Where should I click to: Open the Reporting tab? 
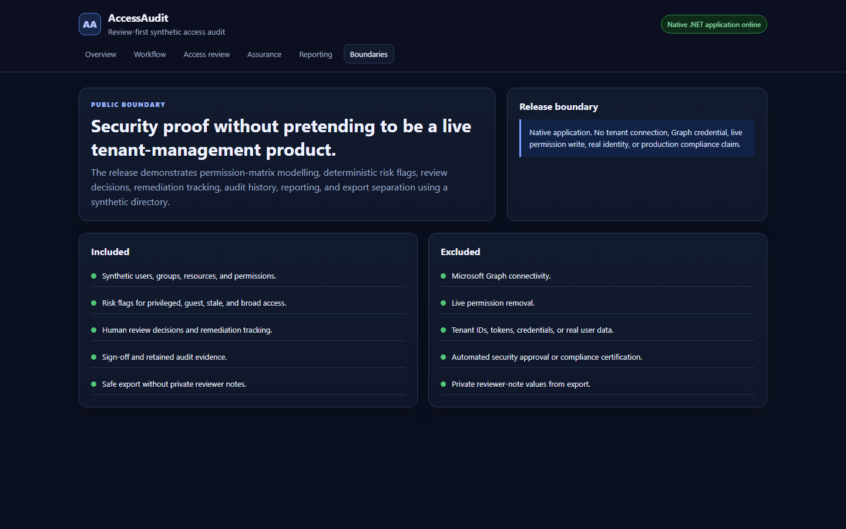click(315, 54)
